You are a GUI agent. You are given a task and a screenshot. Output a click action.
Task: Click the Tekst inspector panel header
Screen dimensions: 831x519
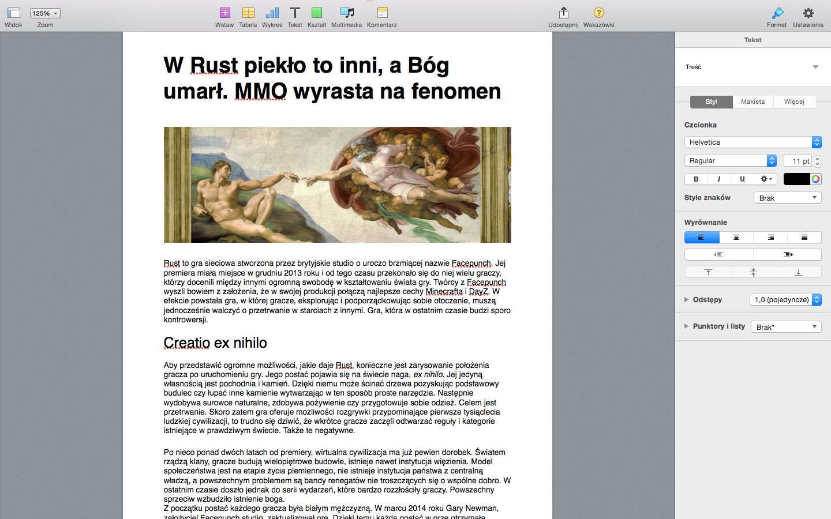click(x=753, y=40)
